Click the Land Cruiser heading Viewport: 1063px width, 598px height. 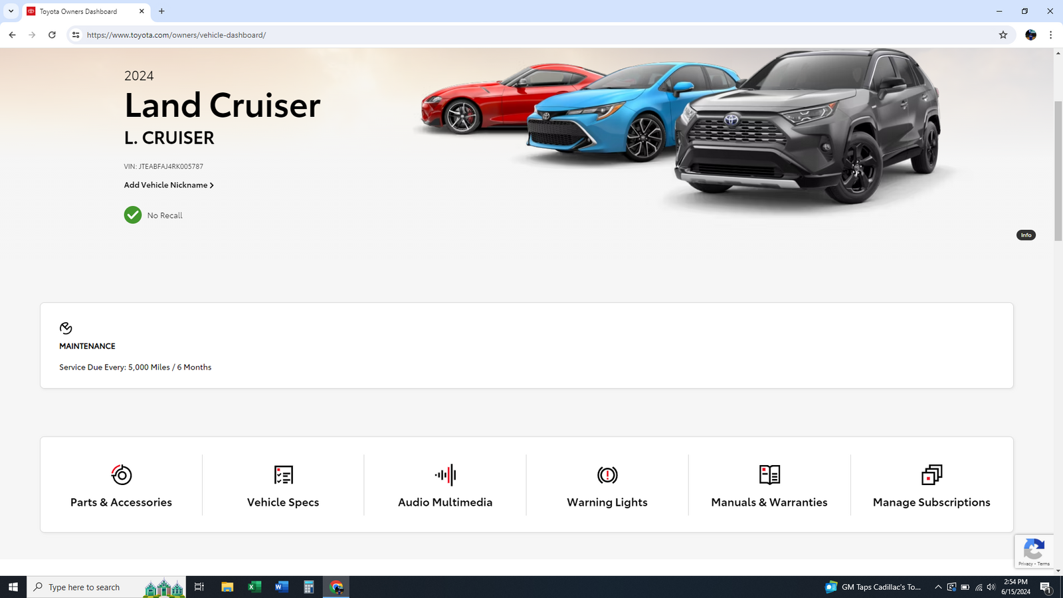click(x=223, y=105)
